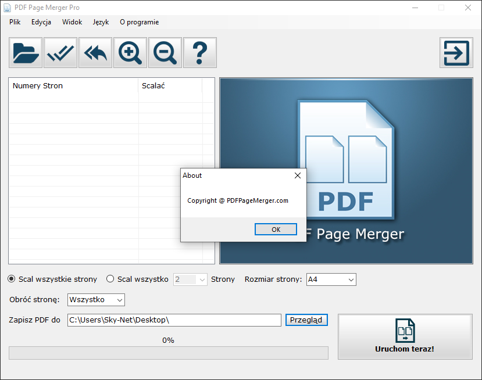Close the About dialog with X
The width and height of the screenshot is (482, 380).
coord(298,175)
